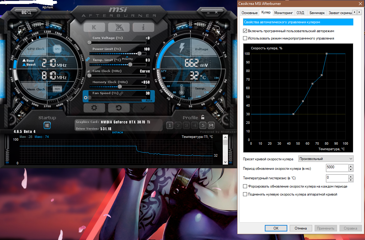365x240 pixels.
Task: Select profile slot 1
Action: coord(170,125)
